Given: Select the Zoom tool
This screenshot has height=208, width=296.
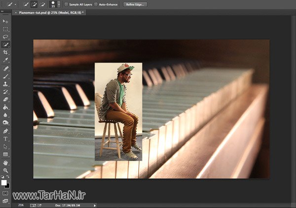Looking at the screenshot, I should click(x=5, y=170).
